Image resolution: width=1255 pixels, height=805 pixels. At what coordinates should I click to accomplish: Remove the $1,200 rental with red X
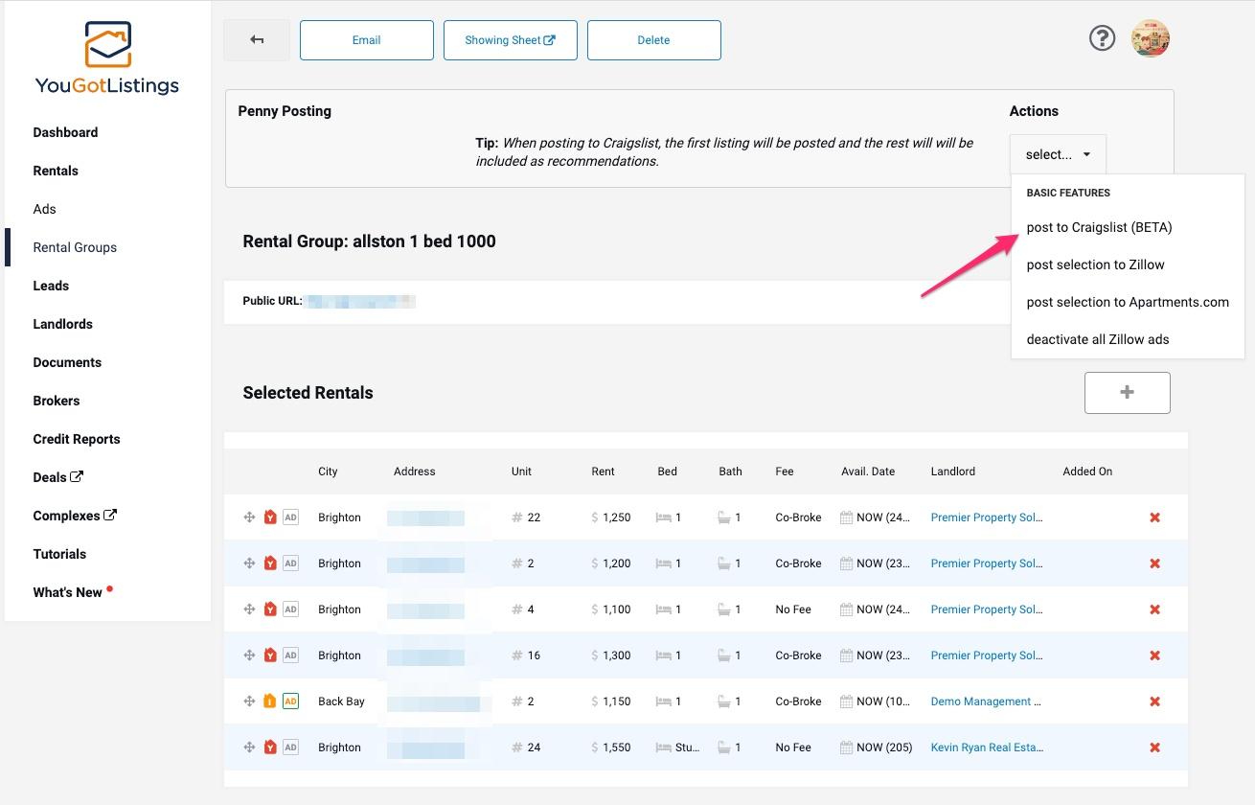[x=1154, y=563]
